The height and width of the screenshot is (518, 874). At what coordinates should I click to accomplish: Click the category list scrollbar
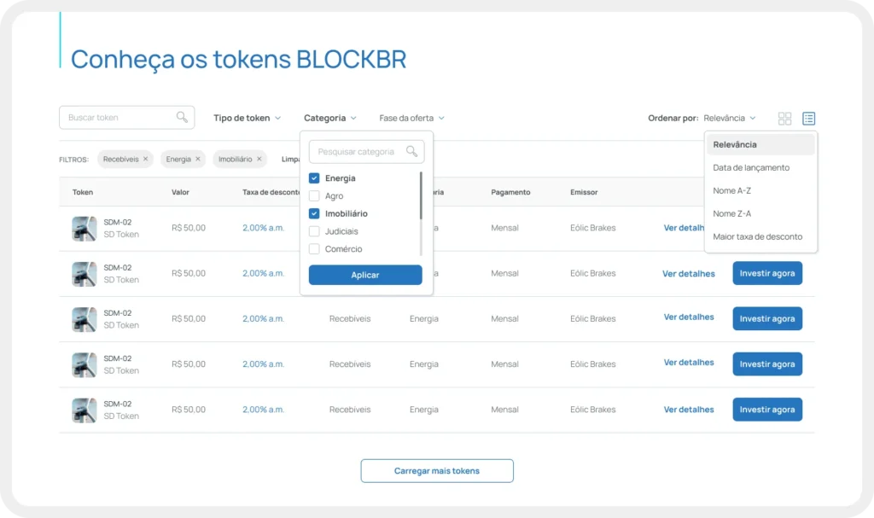click(x=420, y=196)
